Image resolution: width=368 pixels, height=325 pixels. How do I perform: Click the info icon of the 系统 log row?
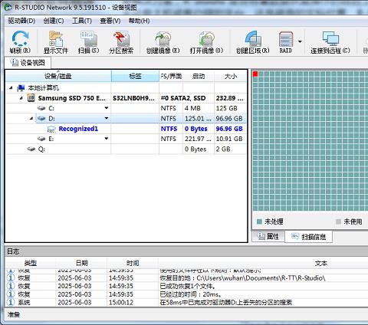11,302
